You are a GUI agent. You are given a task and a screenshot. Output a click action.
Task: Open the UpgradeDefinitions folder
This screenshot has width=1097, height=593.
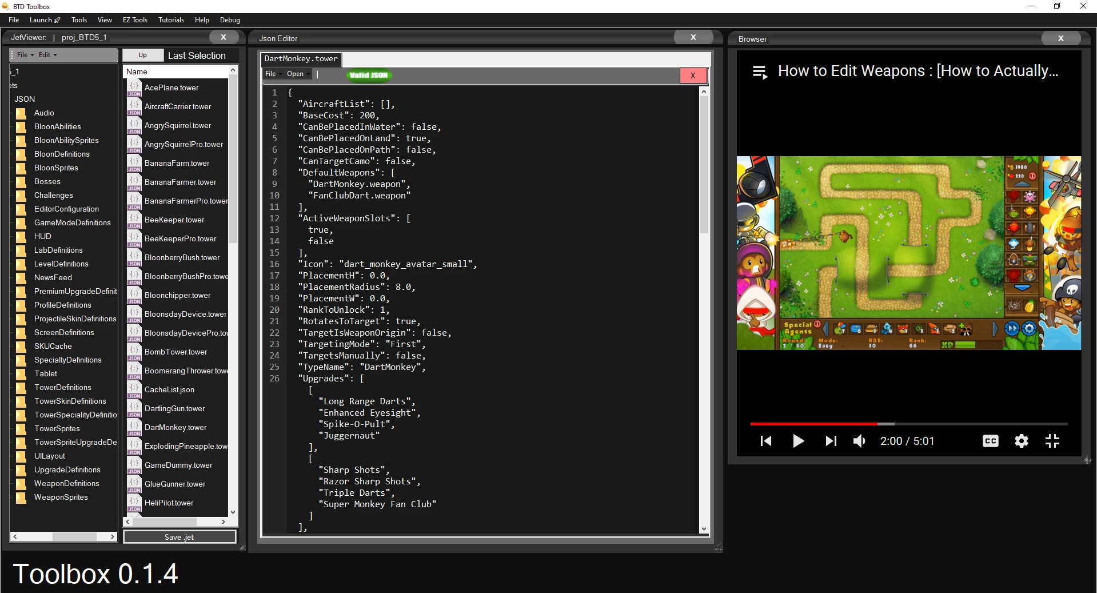point(67,469)
